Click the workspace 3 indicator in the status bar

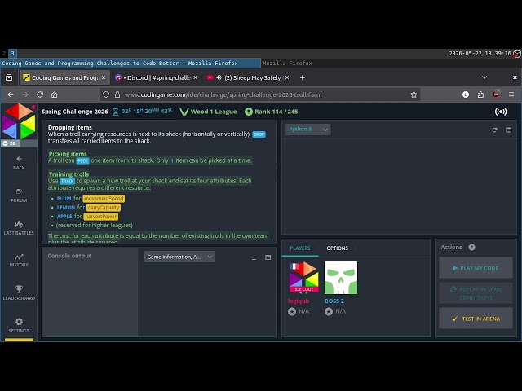click(13, 53)
